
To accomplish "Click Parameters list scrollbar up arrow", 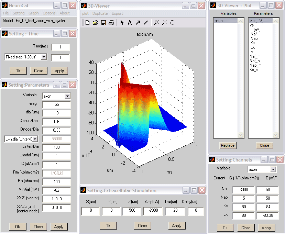I will [275, 21].
